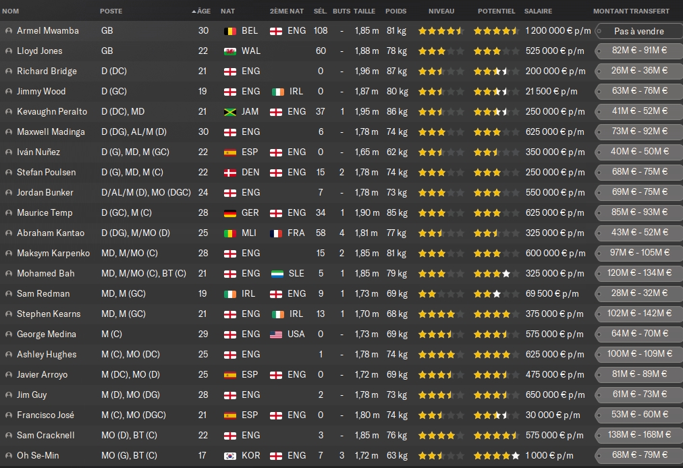
Task: Sort players by the NOM column header
Action: point(11,11)
